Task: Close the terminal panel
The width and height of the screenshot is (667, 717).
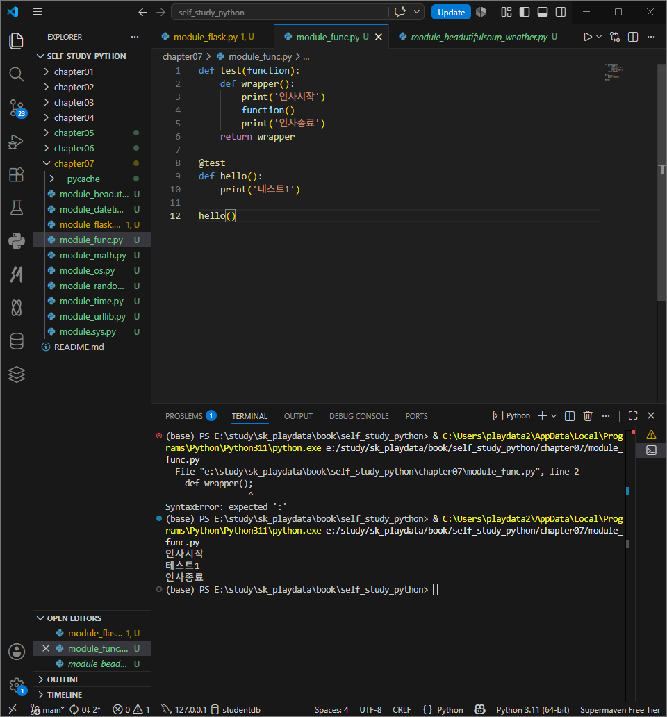Action: pos(651,415)
